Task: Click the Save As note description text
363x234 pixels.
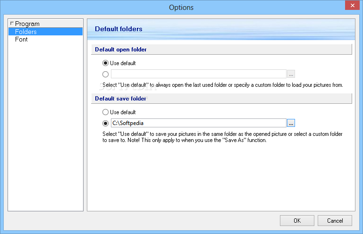Action: click(x=222, y=137)
